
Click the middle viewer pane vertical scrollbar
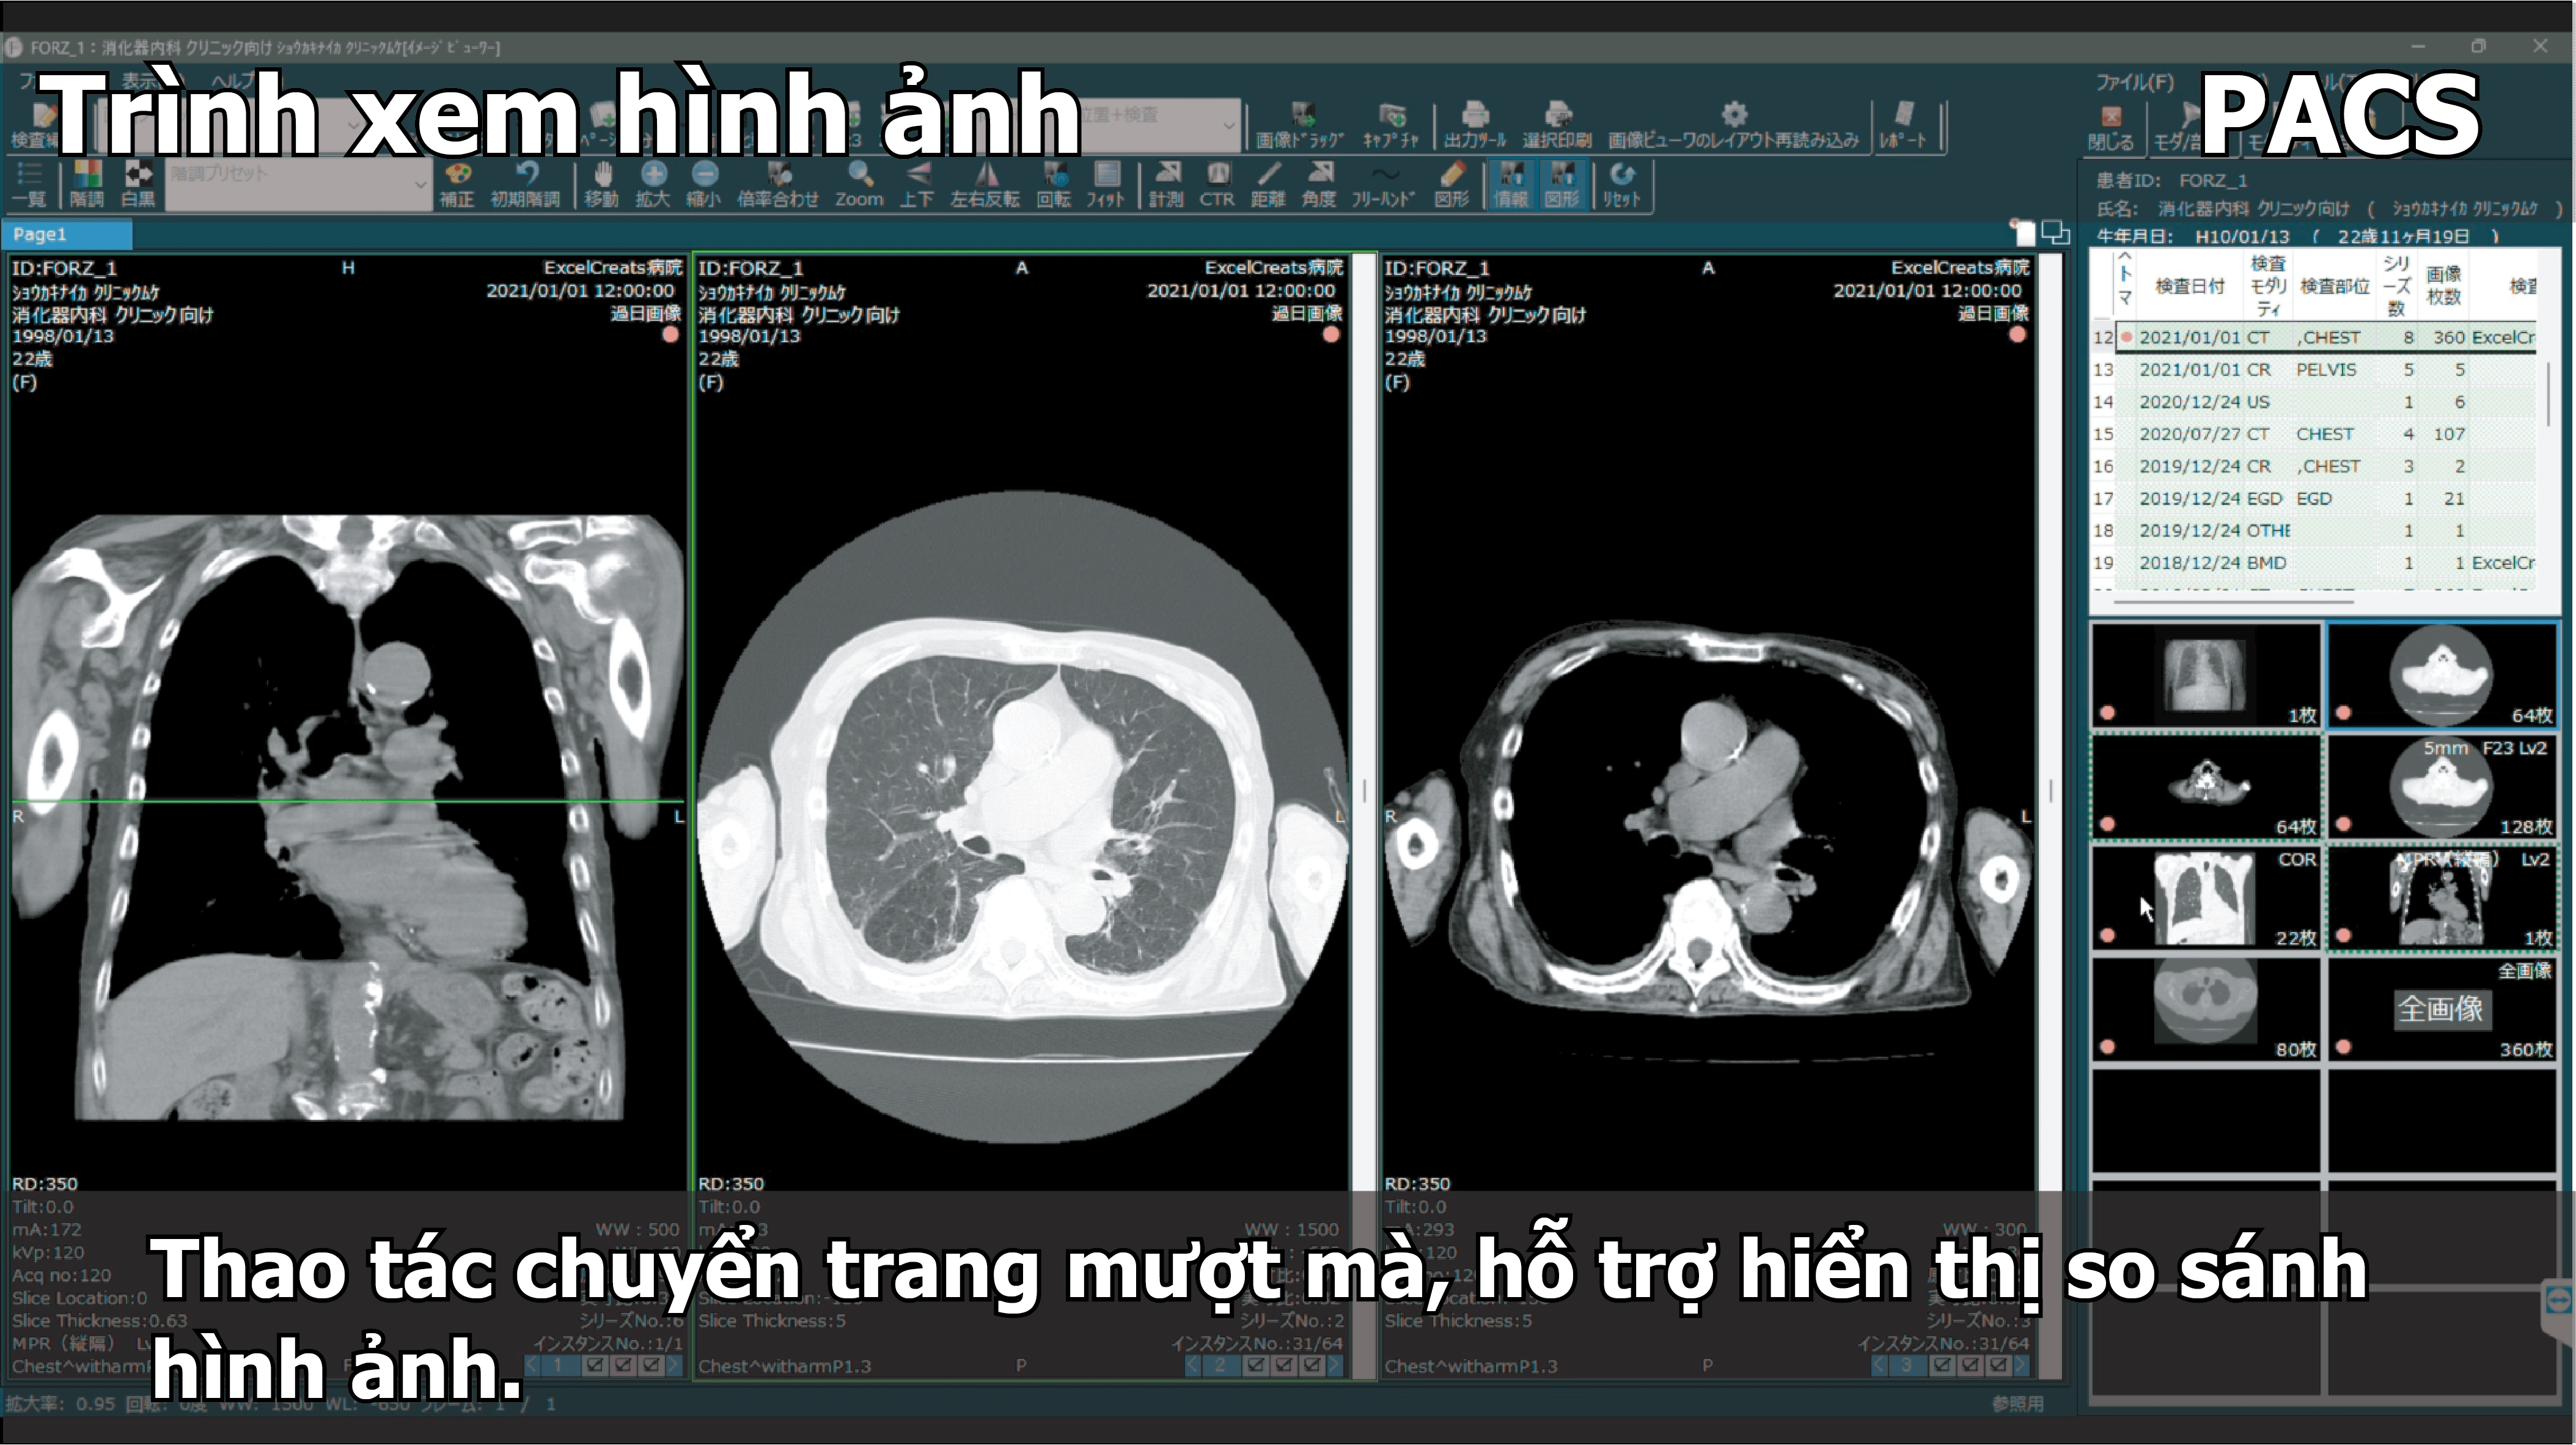tap(1365, 790)
